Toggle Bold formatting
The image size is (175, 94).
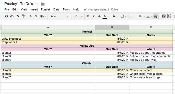tap(88, 16)
